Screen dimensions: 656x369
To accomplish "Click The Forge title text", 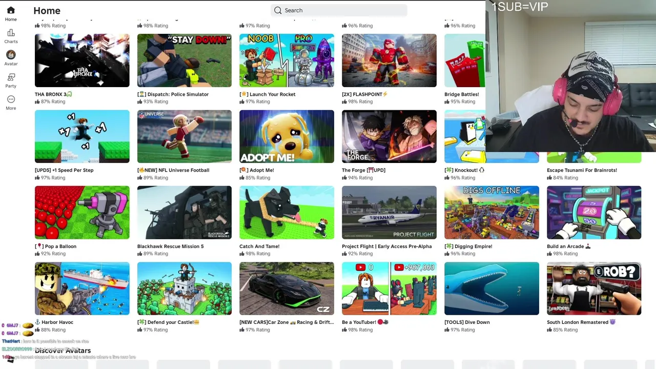I will (363, 170).
